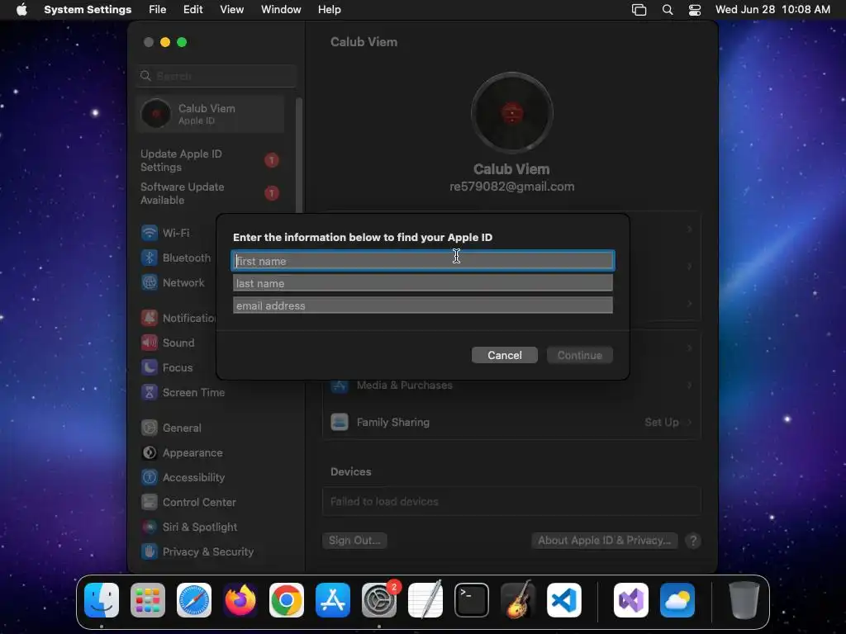Screen dimensions: 846x634
Task: Open System Settings icon in Dock
Action: (x=378, y=600)
